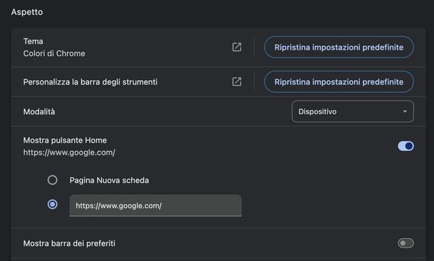434x261 pixels.
Task: Click the Mostra pulsante Home label
Action: [65, 140]
